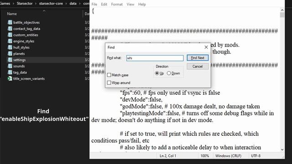Select the custom_entities file name
Screen dimensions: 292x164
[26, 35]
